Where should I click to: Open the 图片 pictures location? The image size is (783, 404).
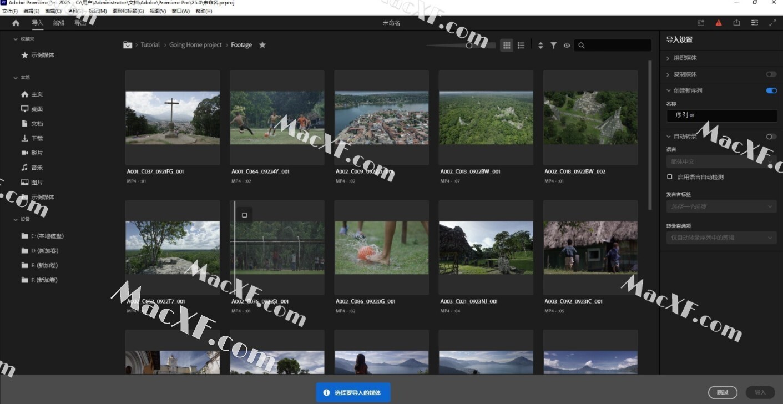click(37, 182)
